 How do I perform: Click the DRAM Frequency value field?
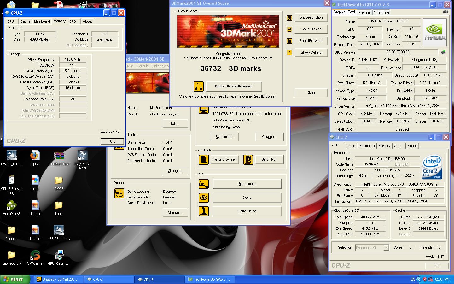coord(73,59)
